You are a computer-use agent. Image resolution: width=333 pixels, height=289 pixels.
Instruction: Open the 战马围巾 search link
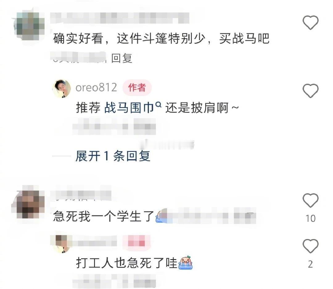point(129,108)
